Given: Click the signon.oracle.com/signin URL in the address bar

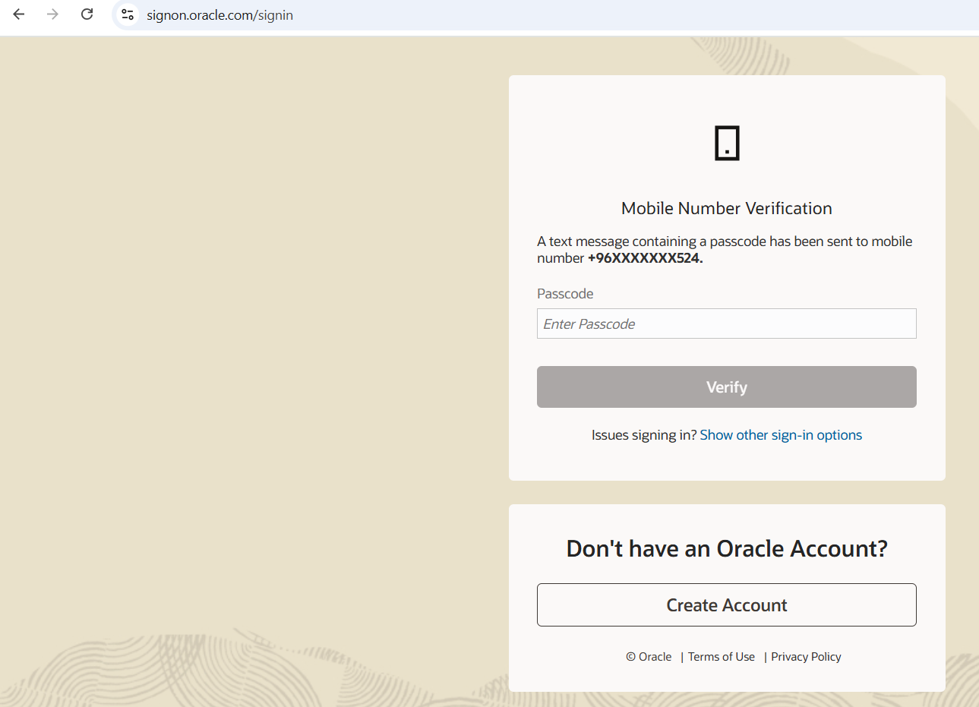Looking at the screenshot, I should [x=219, y=15].
